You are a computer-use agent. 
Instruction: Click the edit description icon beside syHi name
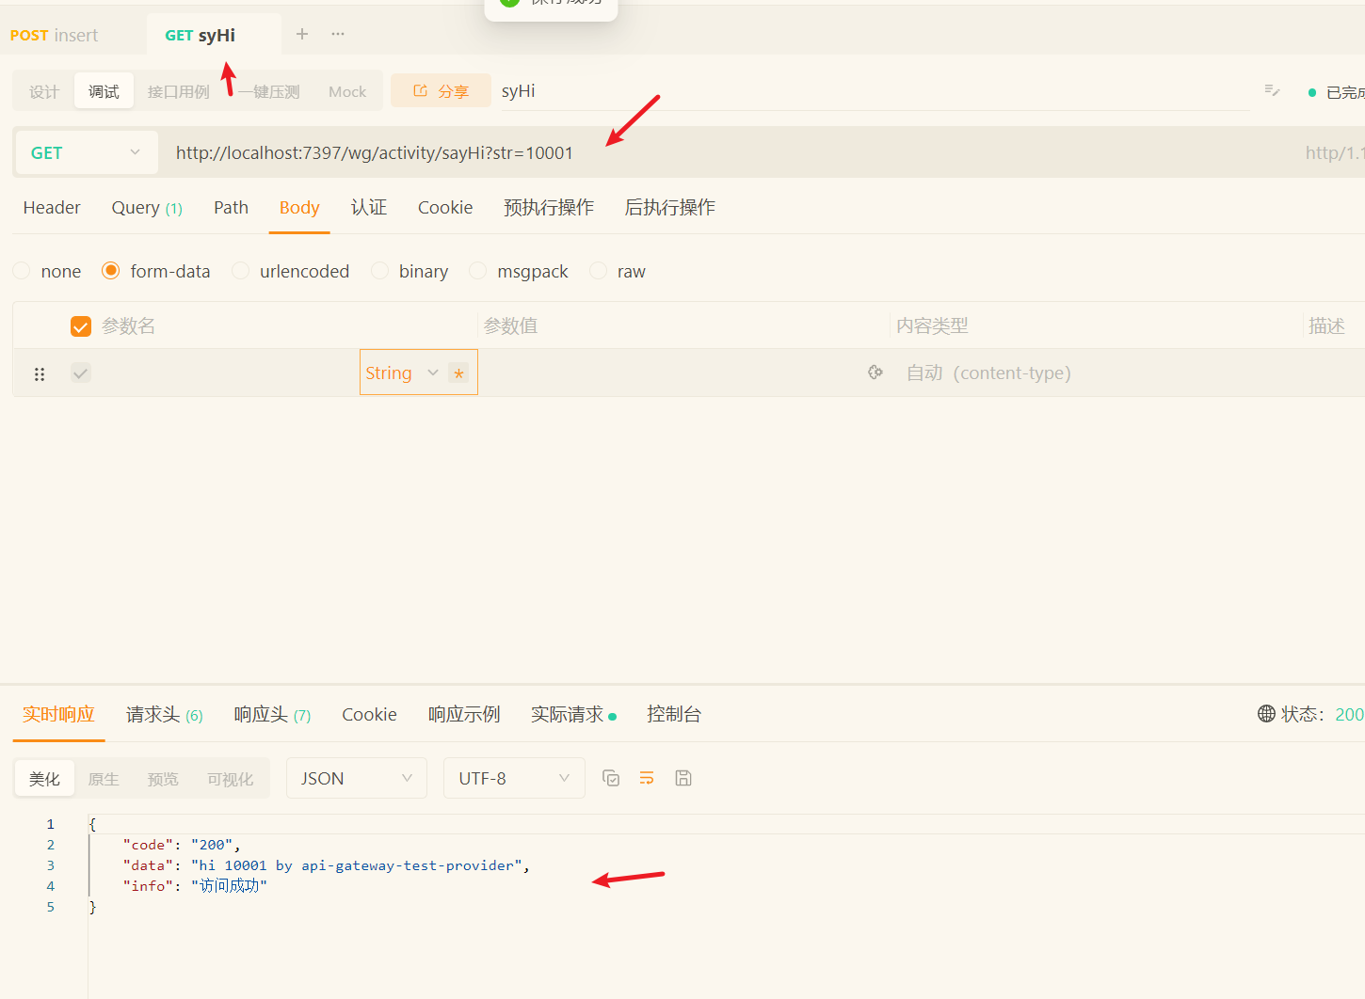(x=1272, y=91)
